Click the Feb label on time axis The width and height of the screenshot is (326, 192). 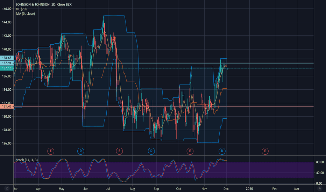275,189
